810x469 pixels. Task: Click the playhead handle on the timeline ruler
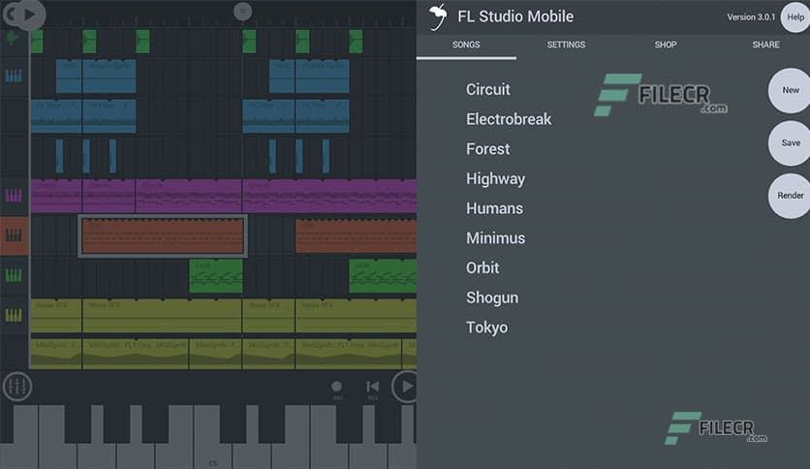(x=242, y=12)
